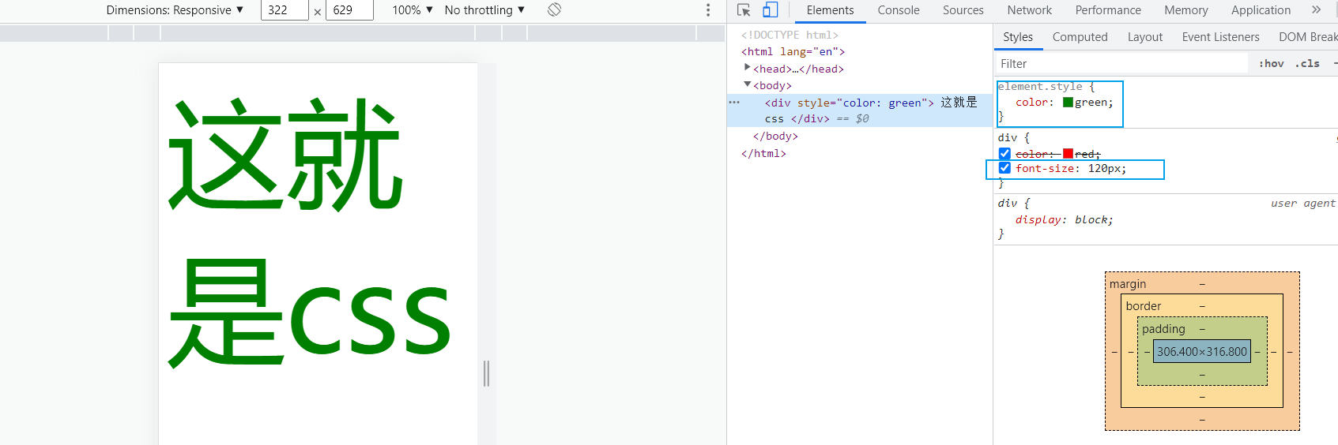The image size is (1338, 445).
Task: Open the Sources tab
Action: pyautogui.click(x=963, y=10)
